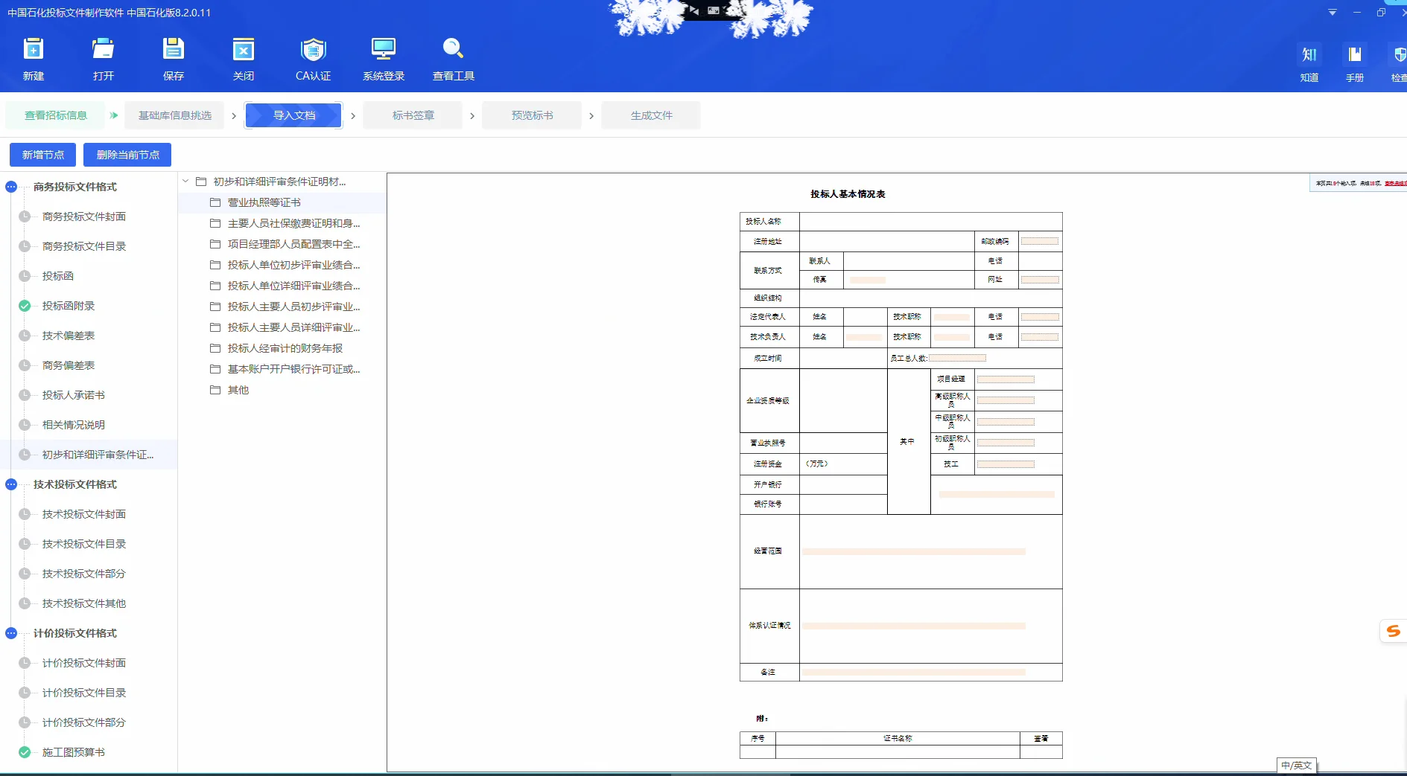
Task: Close the project via 关闭 icon
Action: tap(244, 59)
